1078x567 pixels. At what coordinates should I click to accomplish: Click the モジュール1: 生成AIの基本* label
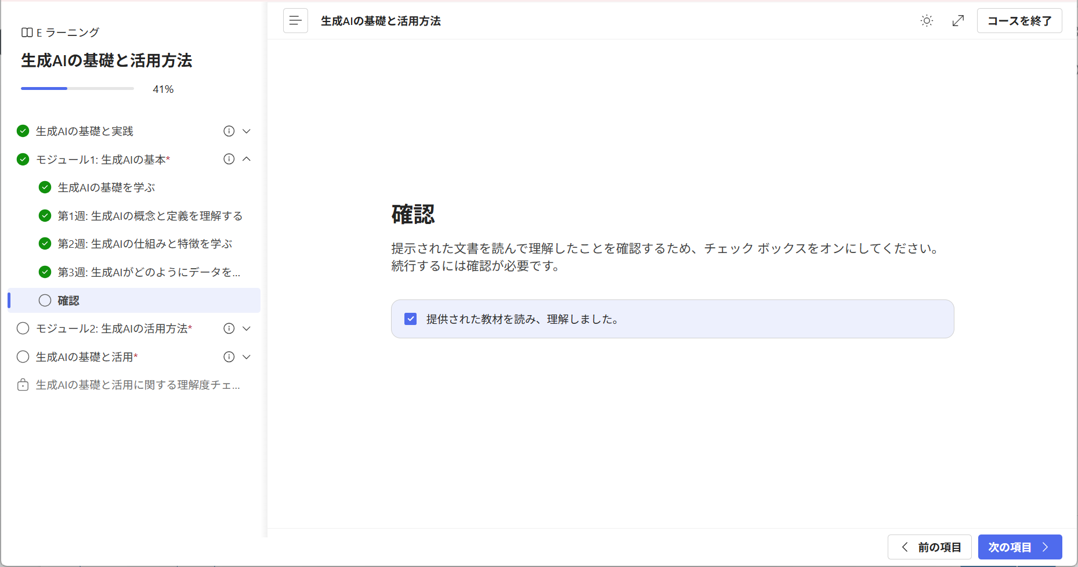point(103,159)
